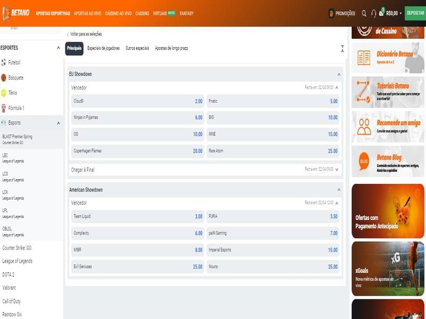The image size is (426, 319).
Task: Click the Betano logo
Action: tap(16, 13)
